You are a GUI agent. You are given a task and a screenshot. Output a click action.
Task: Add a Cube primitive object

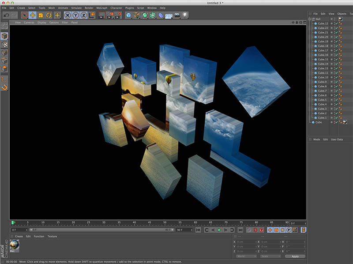pos(128,15)
